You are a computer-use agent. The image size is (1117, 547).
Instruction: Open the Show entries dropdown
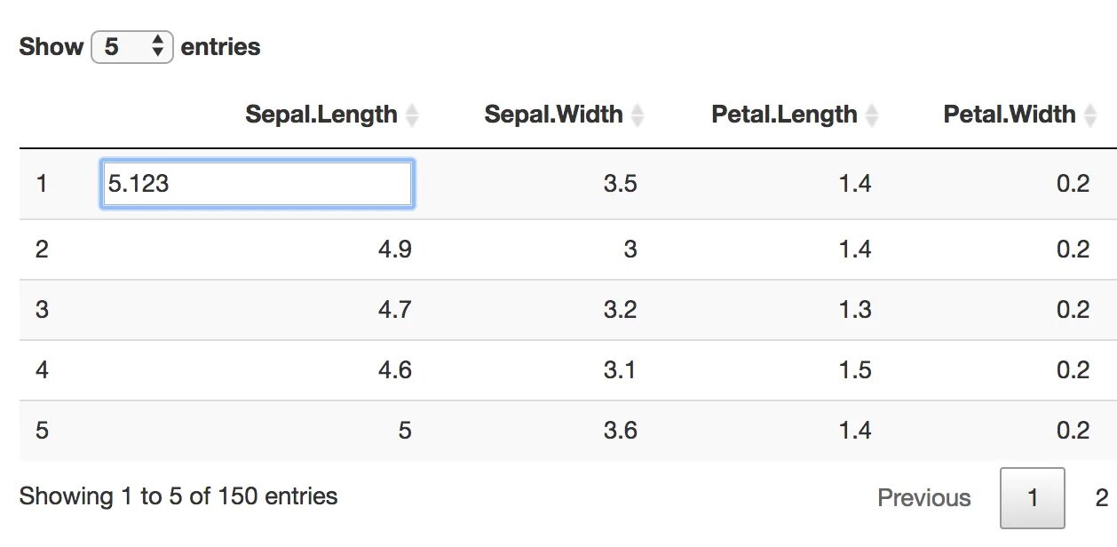[x=131, y=47]
